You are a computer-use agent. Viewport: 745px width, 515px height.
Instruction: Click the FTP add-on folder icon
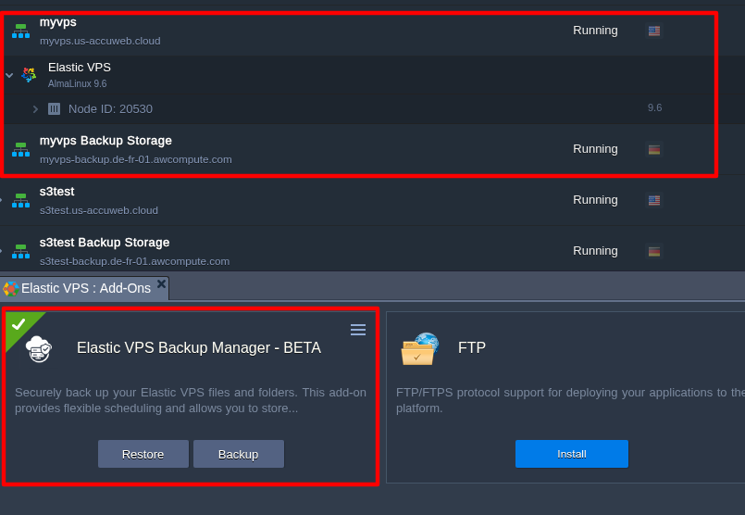click(x=420, y=348)
